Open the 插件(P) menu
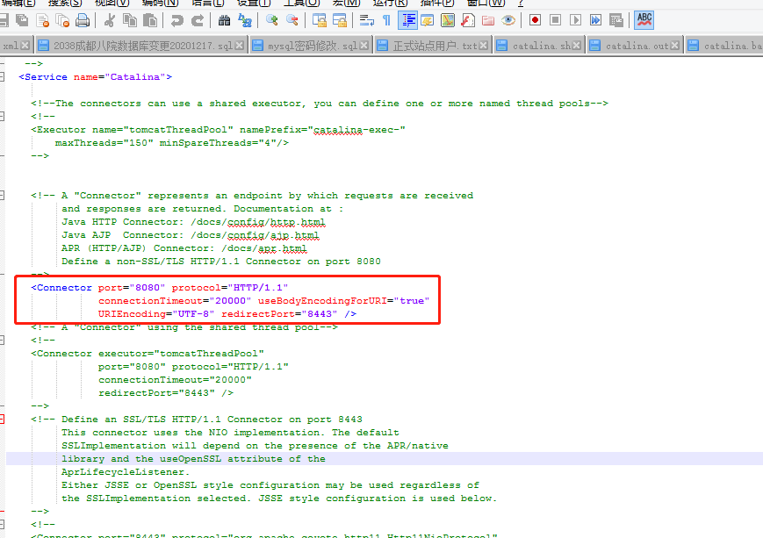Screen dimensions: 763x538 point(437,3)
